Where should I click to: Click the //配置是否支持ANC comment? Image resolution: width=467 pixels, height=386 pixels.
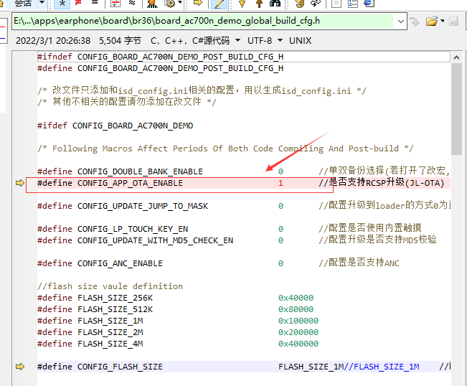pyautogui.click(x=359, y=263)
